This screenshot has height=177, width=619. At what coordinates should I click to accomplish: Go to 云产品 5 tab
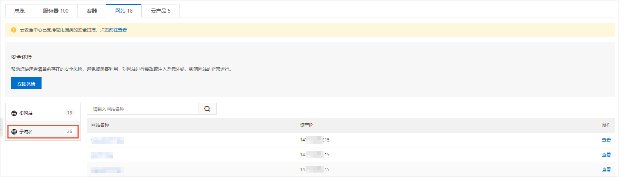(161, 11)
